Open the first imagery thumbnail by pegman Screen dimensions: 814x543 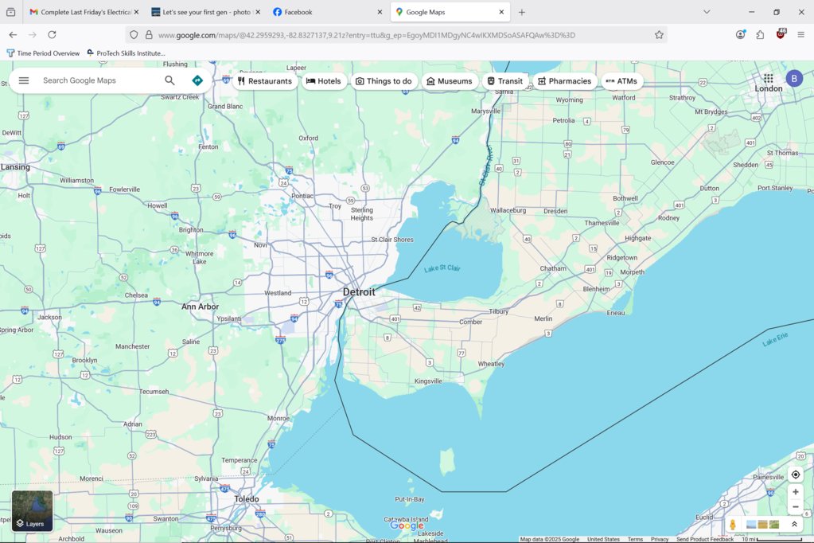(x=750, y=525)
